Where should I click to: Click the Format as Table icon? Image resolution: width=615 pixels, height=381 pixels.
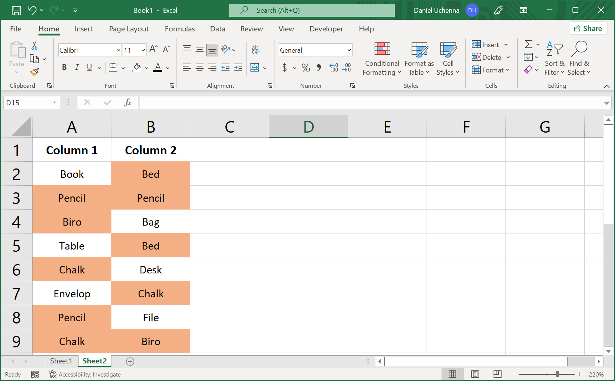pos(419,59)
